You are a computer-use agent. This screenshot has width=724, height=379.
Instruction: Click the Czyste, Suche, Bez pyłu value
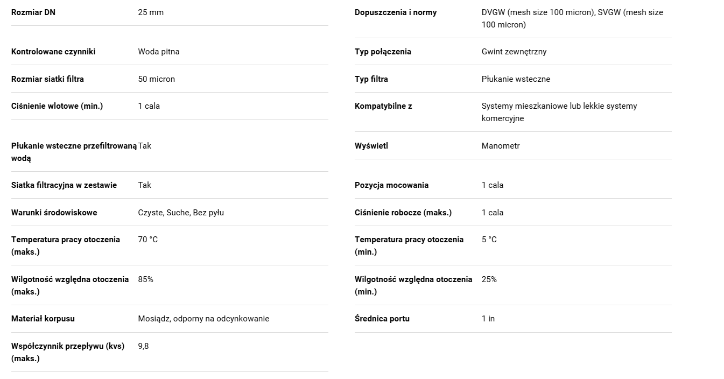(x=181, y=213)
